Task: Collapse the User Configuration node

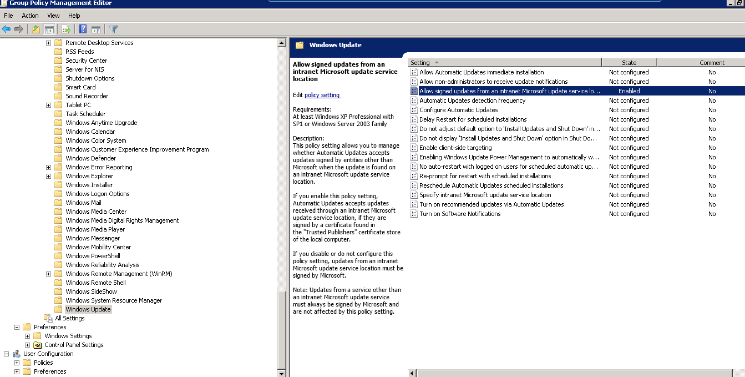Action: tap(6, 354)
